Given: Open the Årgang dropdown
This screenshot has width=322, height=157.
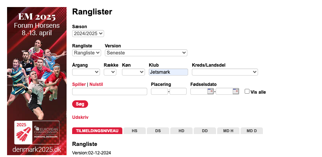Looking at the screenshot, I should (x=86, y=72).
